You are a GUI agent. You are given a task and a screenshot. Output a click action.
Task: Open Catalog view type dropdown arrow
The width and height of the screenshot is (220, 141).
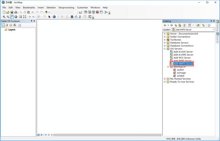coord(193,25)
